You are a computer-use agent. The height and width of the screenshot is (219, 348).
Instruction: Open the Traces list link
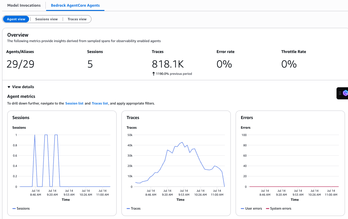[100, 103]
